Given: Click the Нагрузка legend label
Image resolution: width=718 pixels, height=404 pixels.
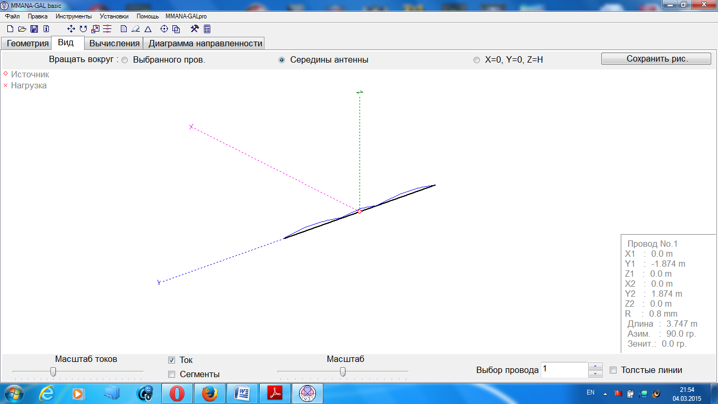Looking at the screenshot, I should 29,86.
